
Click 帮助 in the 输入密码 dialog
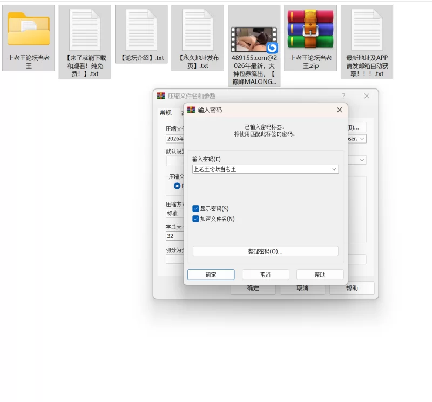click(320, 275)
